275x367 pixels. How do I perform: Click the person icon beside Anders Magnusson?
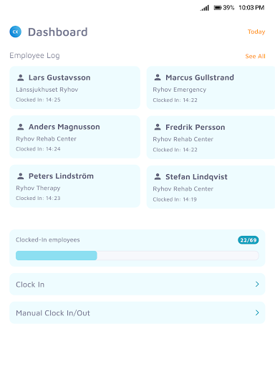click(x=21, y=127)
